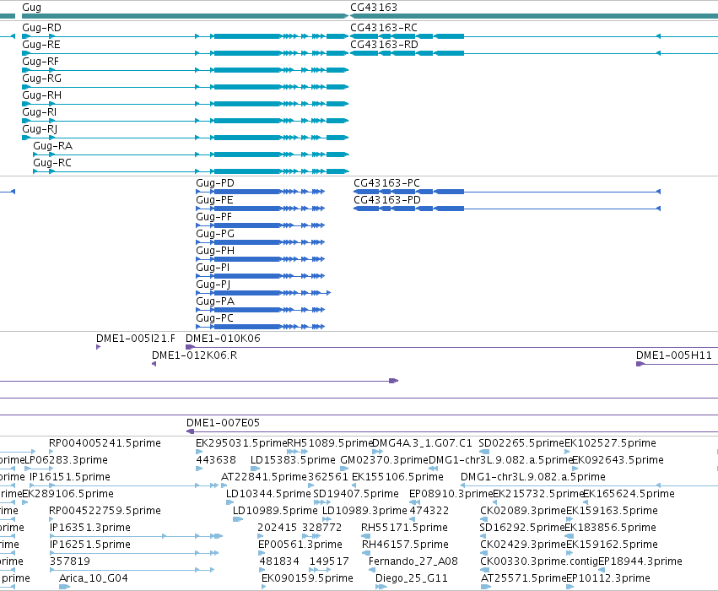Click the EK102527.5prime EST label
This screenshot has width=718, height=591.
coord(610,443)
